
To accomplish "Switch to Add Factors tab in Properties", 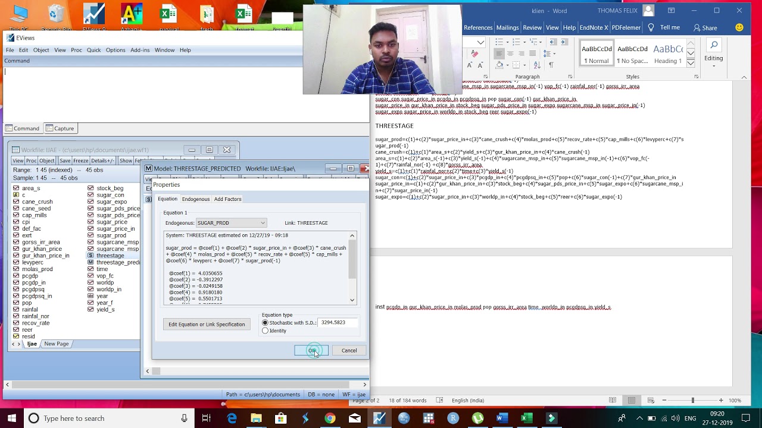I will (227, 199).
